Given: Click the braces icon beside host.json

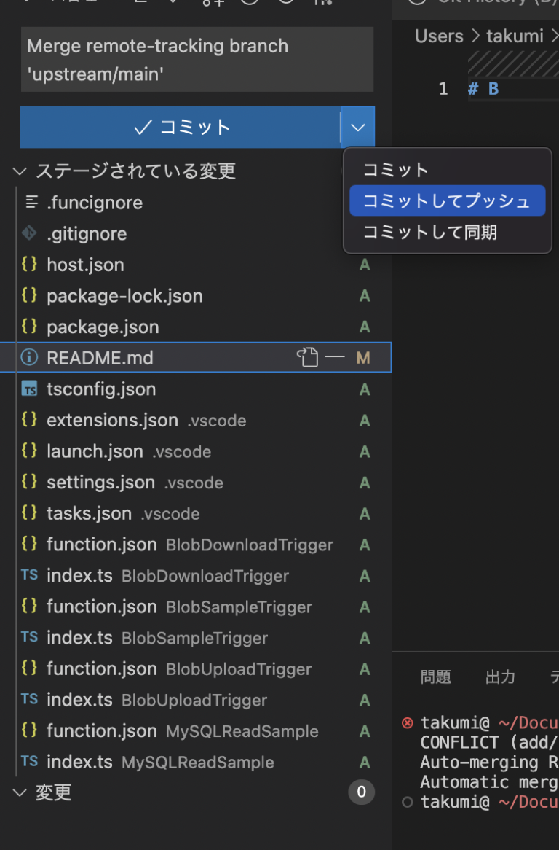Looking at the screenshot, I should pyautogui.click(x=29, y=265).
